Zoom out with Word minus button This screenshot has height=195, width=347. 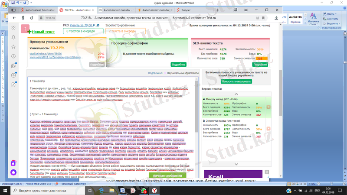click(319, 184)
